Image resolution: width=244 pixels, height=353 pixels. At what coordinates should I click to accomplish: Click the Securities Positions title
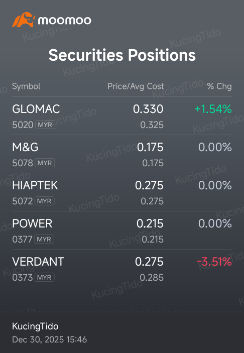click(122, 55)
